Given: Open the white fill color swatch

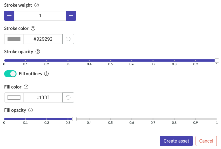Looking at the screenshot, I should [x=14, y=97].
